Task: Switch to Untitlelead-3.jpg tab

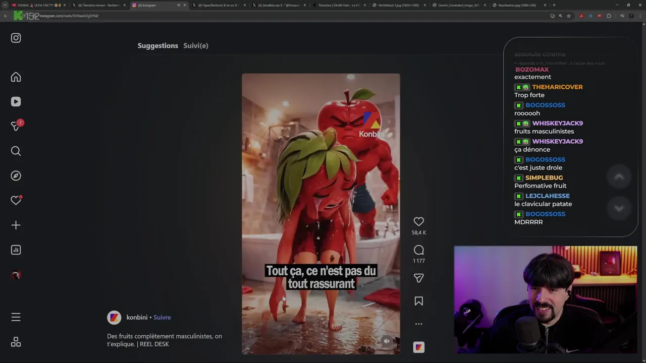Action: pos(399,5)
